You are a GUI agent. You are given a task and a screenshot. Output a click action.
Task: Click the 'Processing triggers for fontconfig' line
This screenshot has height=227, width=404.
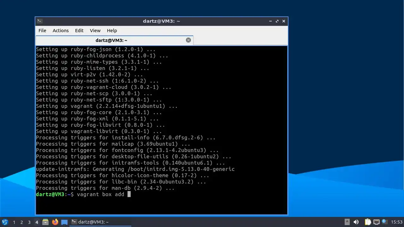[x=127, y=150]
